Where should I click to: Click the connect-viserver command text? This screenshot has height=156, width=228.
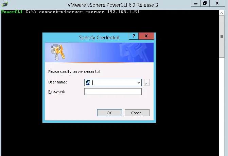pyautogui.click(x=61, y=12)
